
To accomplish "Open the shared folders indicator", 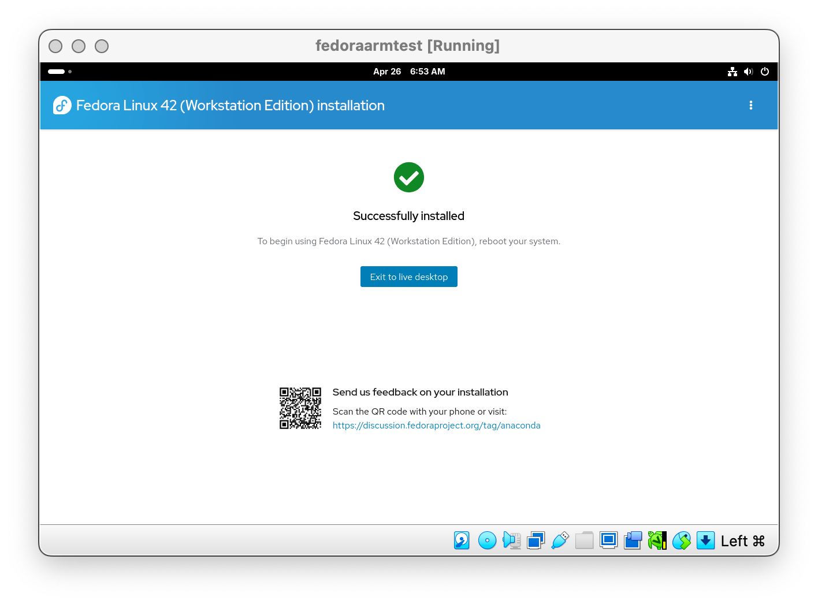I will pos(584,540).
